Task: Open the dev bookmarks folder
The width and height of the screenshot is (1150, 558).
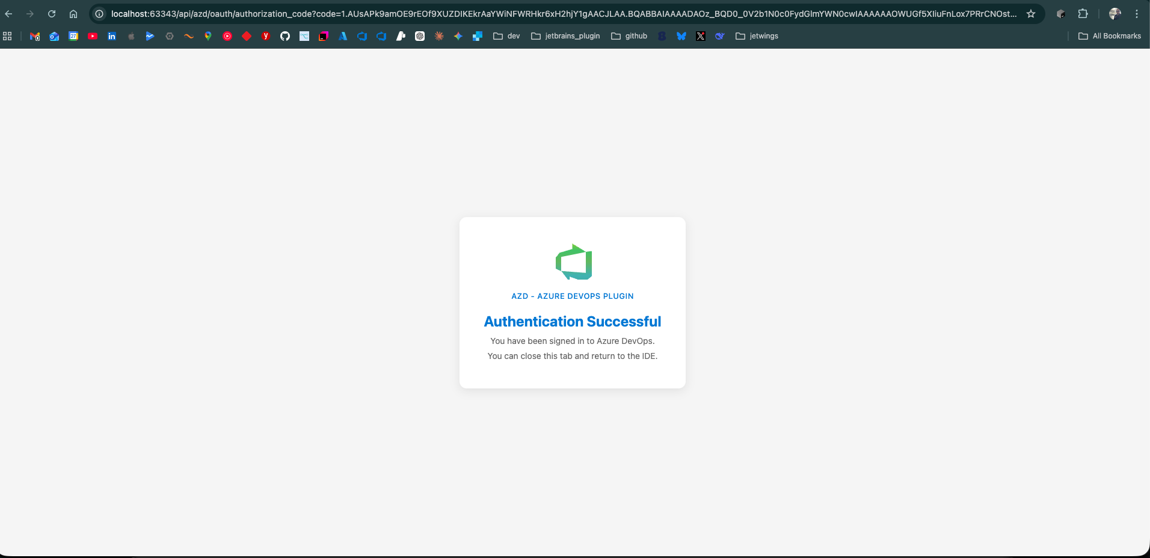Action: click(x=506, y=36)
